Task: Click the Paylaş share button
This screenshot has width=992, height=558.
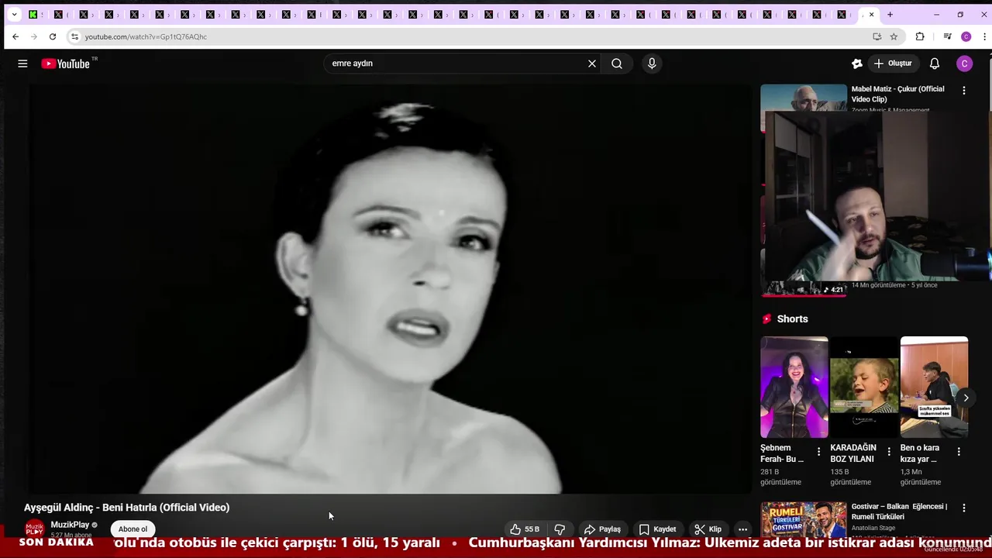Action: (x=602, y=529)
